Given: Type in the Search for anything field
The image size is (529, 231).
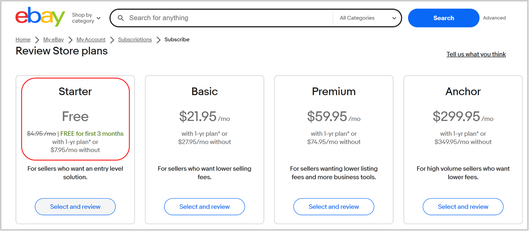Looking at the screenshot, I should click(x=229, y=18).
